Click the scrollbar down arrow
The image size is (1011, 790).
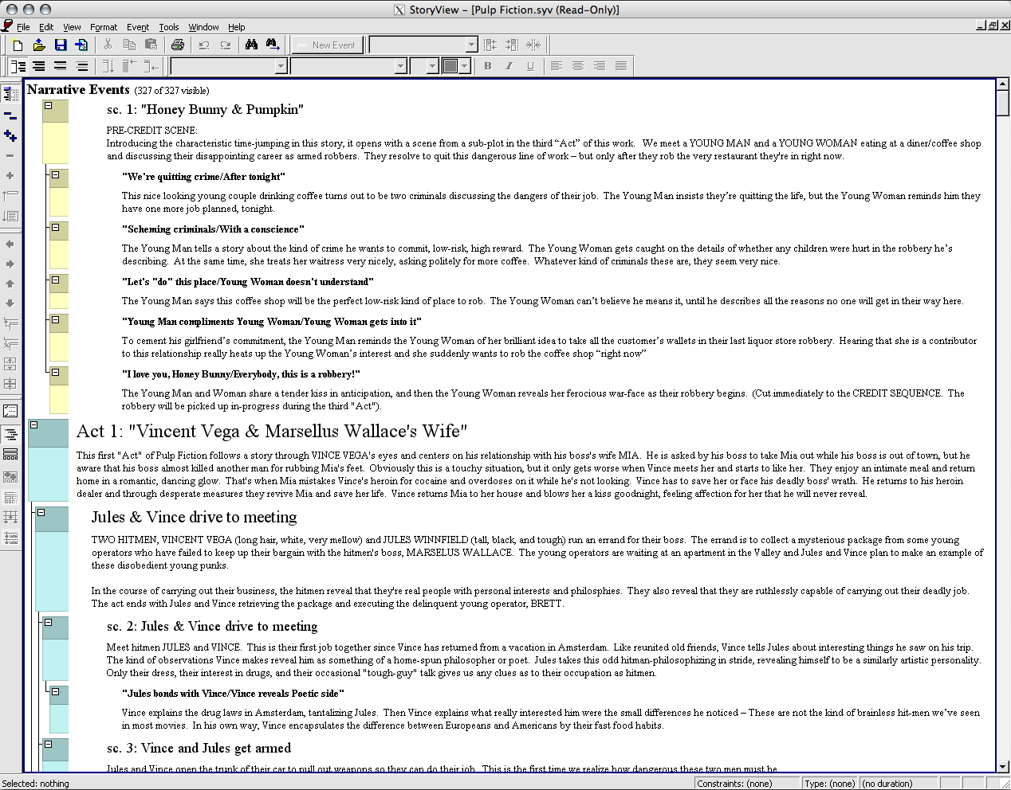(1003, 766)
